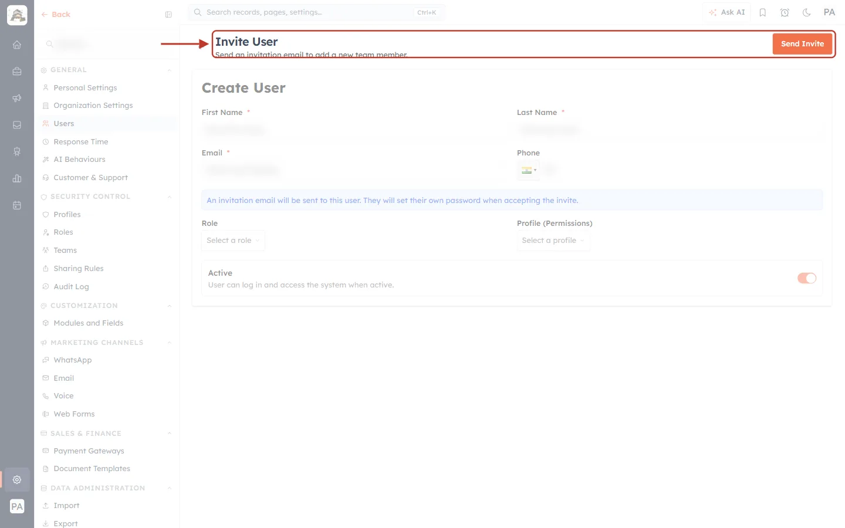This screenshot has height=528, width=845.
Task: Open the PA avatar at bottom left
Action: pos(17,506)
